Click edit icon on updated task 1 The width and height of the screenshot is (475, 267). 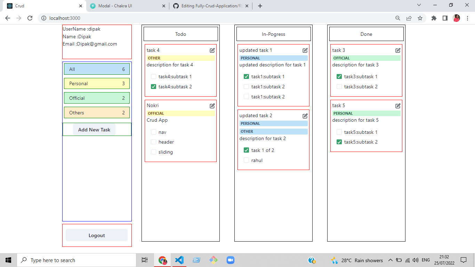(x=305, y=50)
